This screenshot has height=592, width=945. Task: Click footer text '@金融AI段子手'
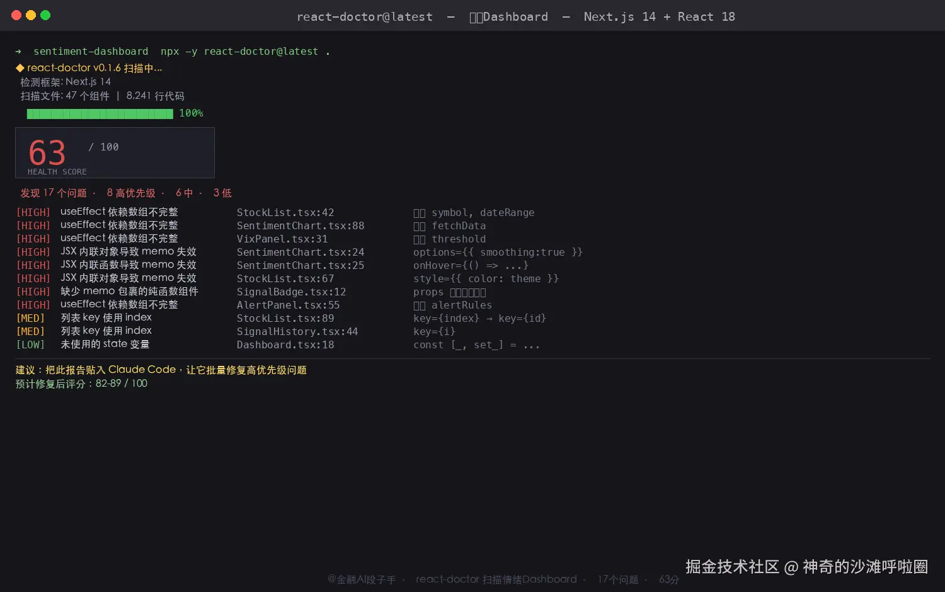coord(362,579)
